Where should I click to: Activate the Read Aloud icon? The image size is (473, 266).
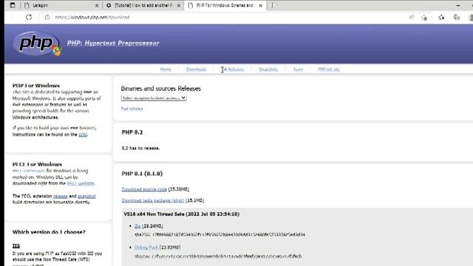(412, 18)
